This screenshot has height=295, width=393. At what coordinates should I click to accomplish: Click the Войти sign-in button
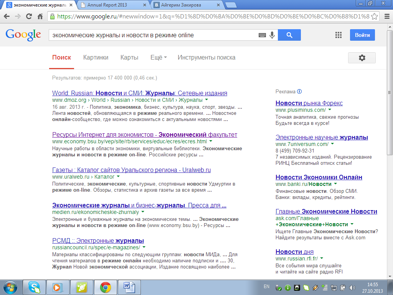(x=362, y=35)
